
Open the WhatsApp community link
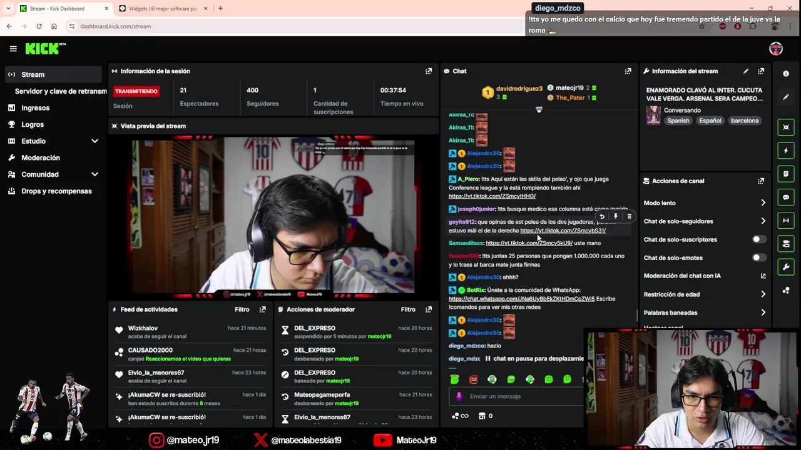(x=521, y=299)
